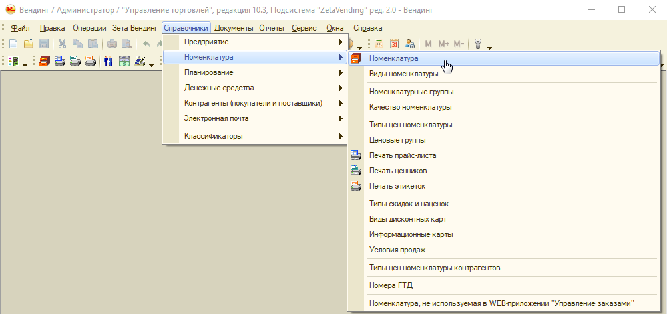
Task: Open the Calculator toolbar icon
Action: point(379,44)
